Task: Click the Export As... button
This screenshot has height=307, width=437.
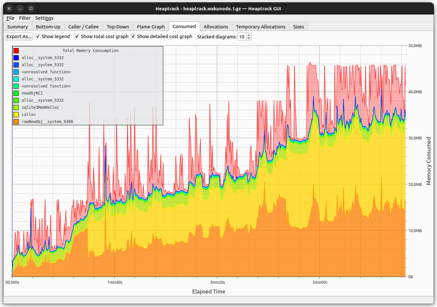Action: pyautogui.click(x=19, y=36)
